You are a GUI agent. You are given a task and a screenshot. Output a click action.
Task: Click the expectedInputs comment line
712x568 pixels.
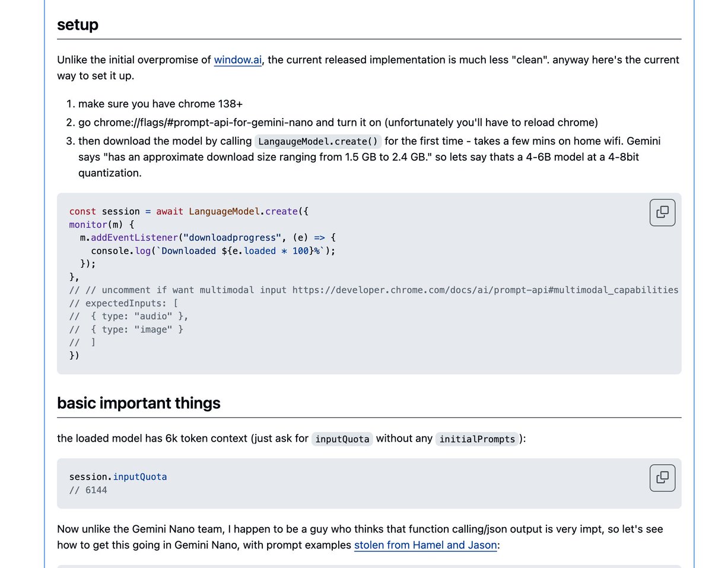tap(124, 303)
